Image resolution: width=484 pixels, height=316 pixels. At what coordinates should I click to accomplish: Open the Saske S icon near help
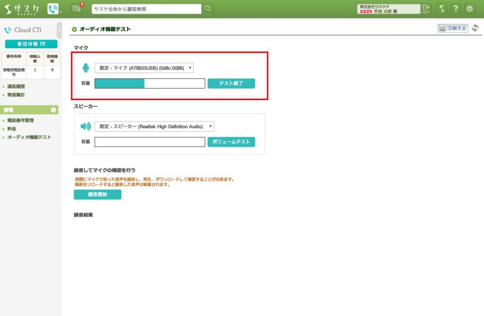click(x=442, y=9)
